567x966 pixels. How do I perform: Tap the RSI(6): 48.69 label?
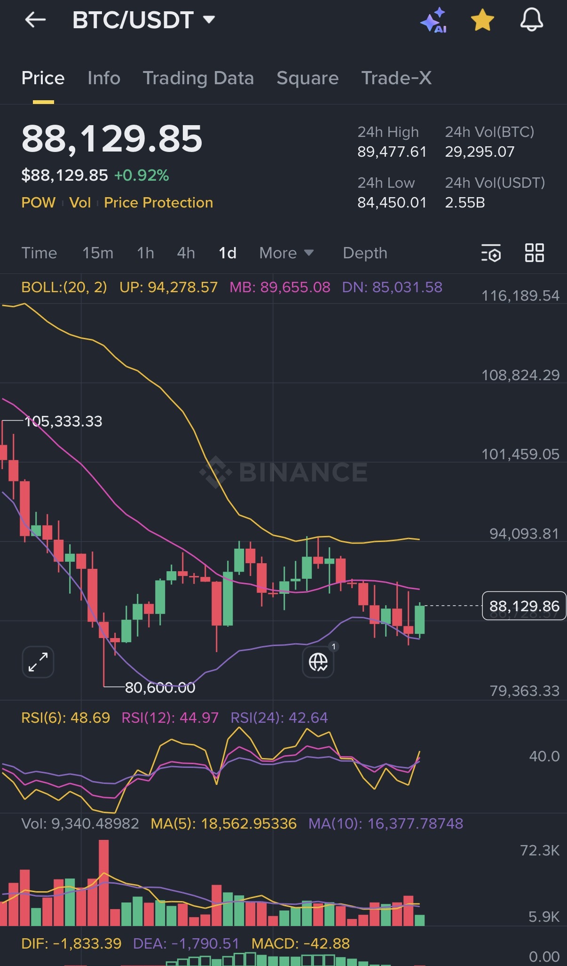(66, 718)
